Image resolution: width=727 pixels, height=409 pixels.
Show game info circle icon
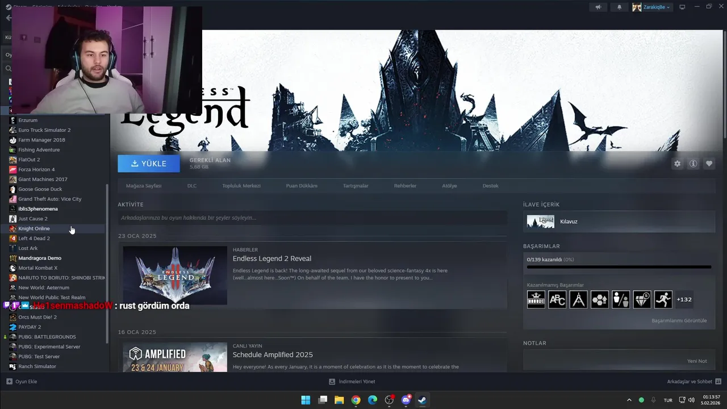tap(693, 164)
